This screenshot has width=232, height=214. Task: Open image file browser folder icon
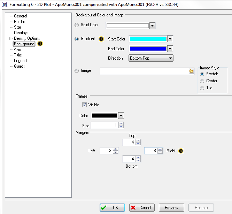pyautogui.click(x=191, y=71)
